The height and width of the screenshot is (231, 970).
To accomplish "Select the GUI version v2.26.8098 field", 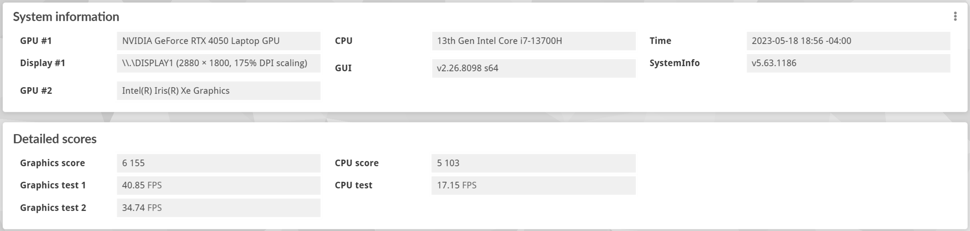I will (533, 68).
